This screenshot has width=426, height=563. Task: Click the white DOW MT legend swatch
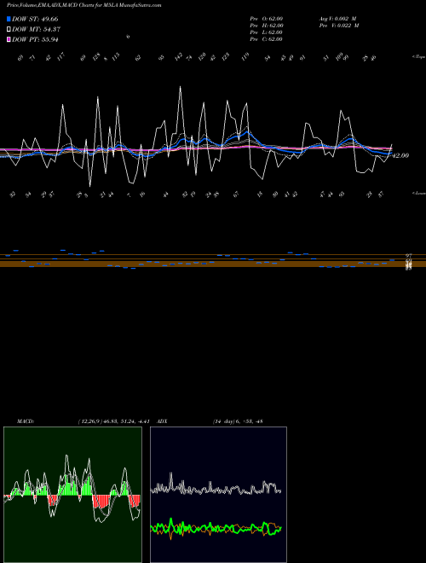tap(9, 30)
